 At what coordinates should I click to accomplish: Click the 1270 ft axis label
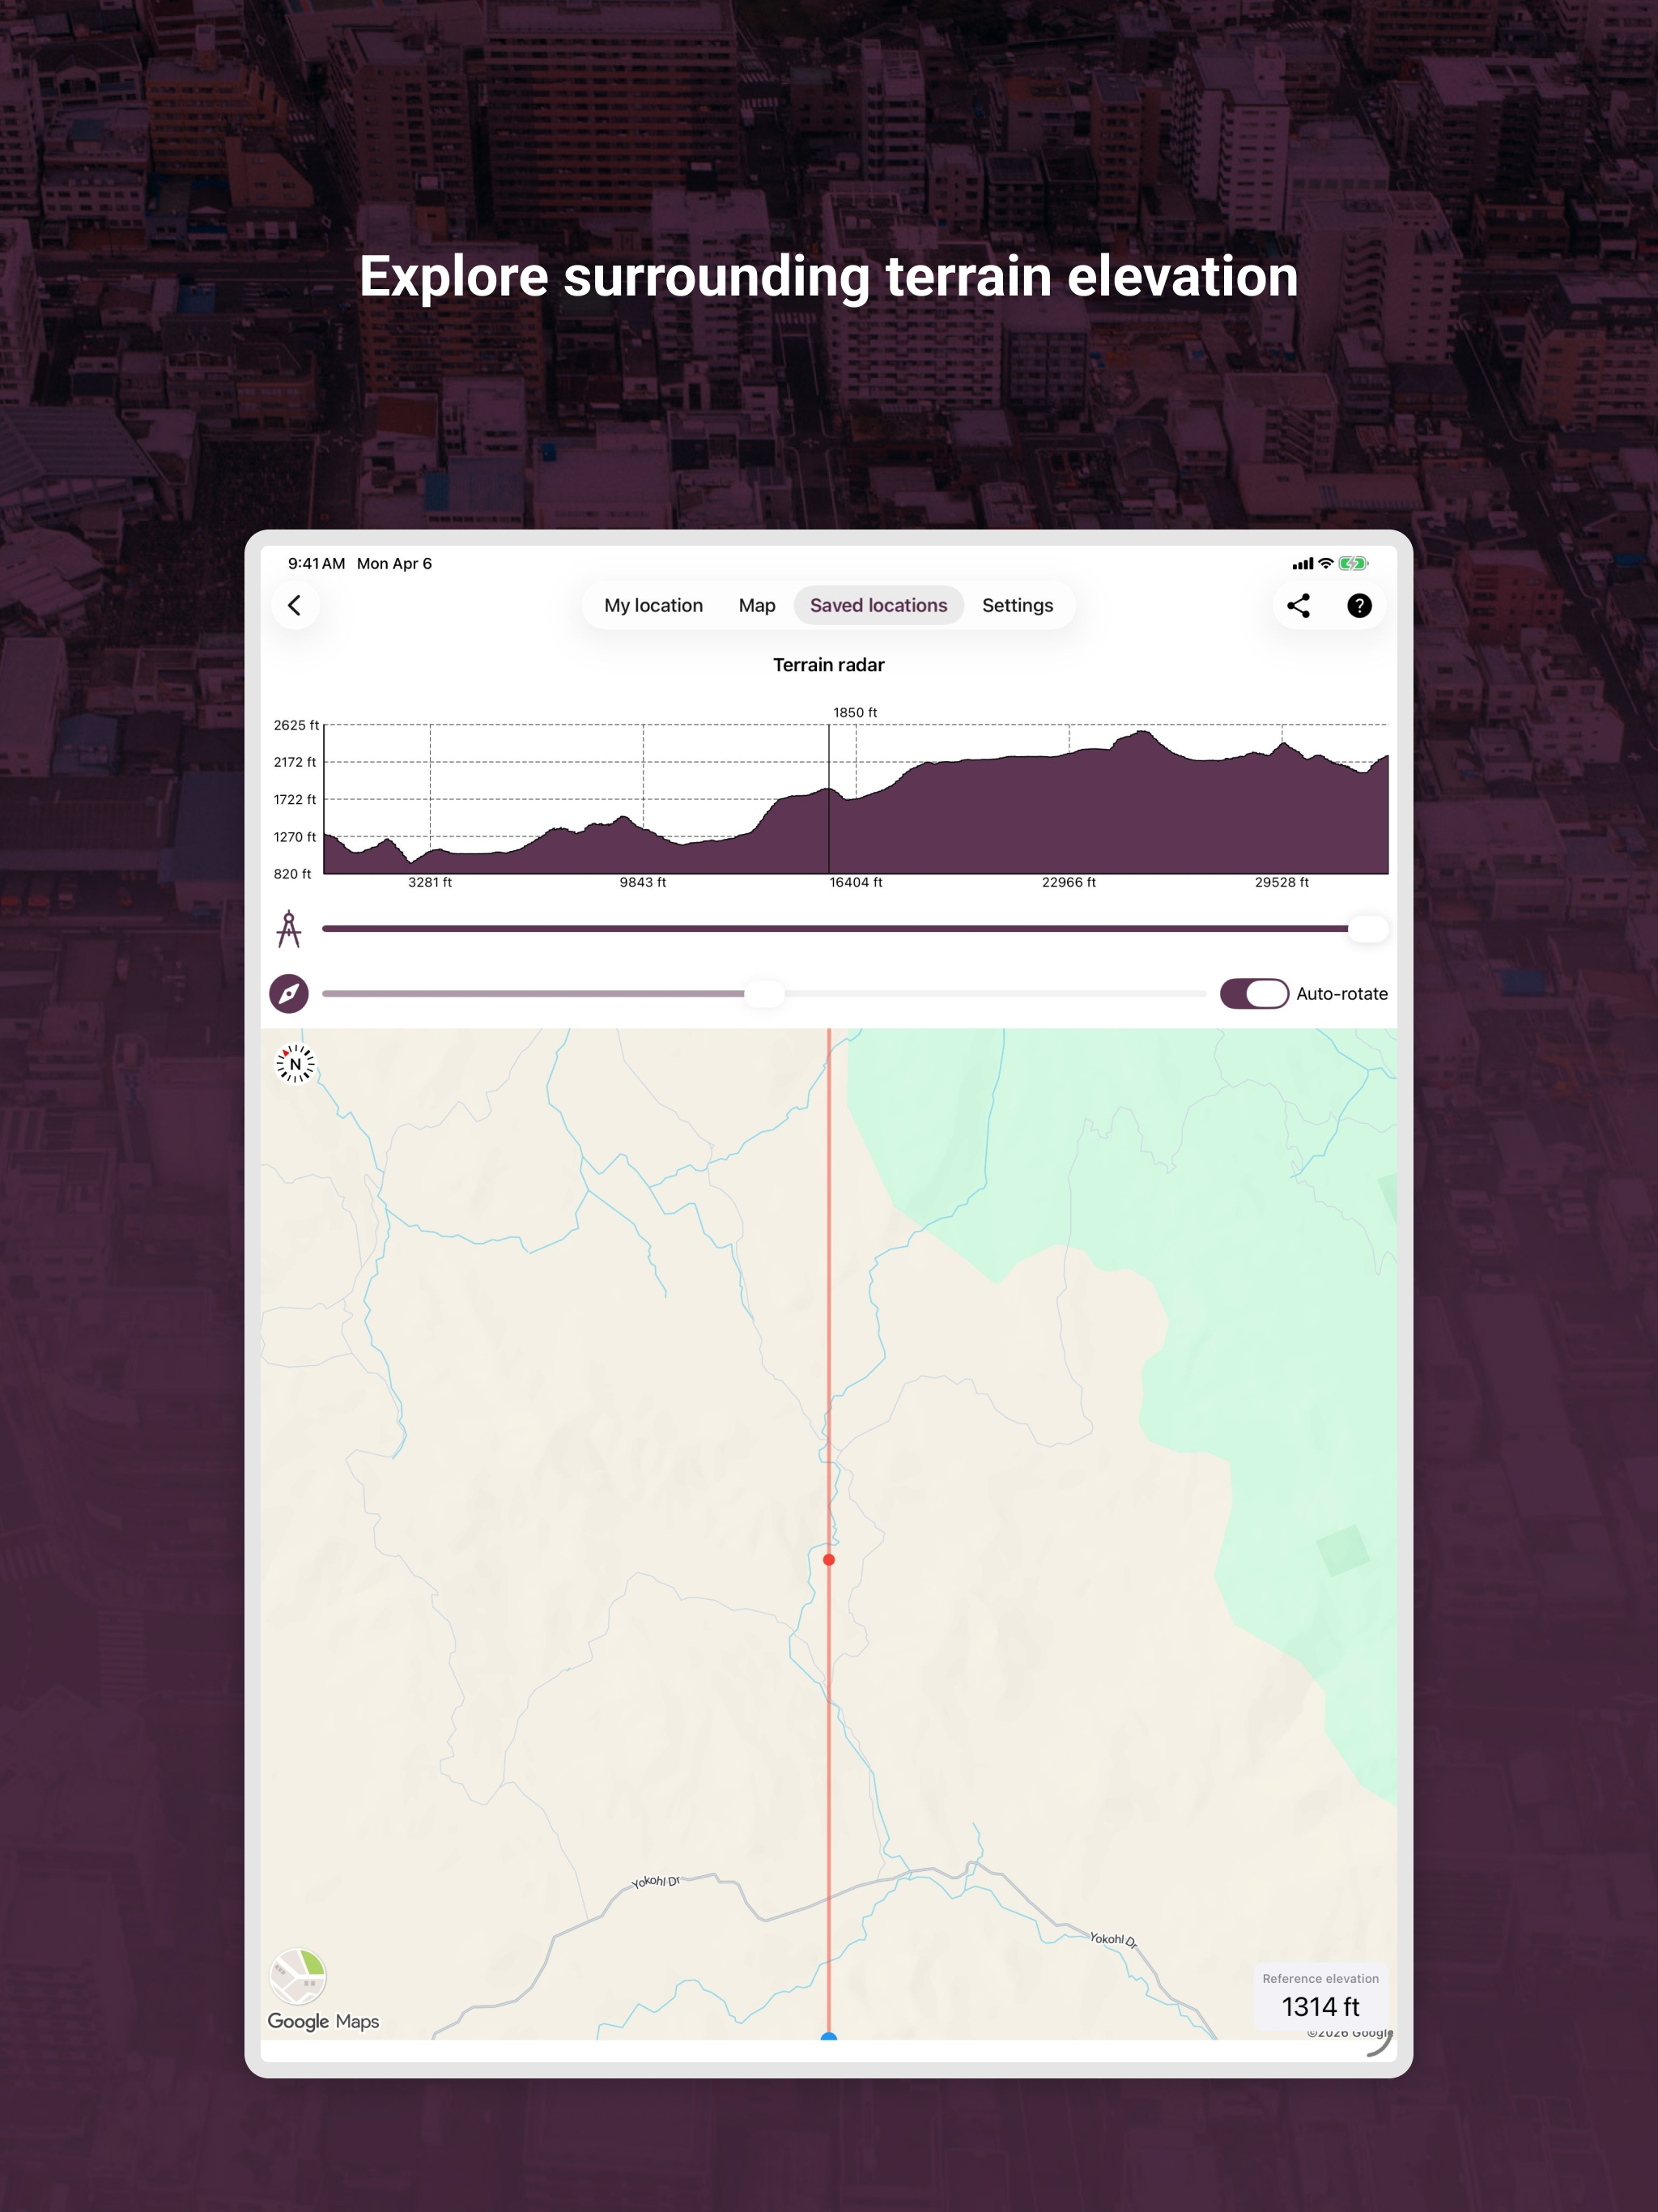click(295, 837)
